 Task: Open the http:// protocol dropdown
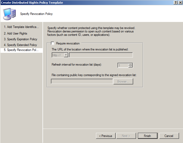66,55
